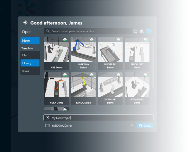
Task: Click cloud icon on ABB Demo card
Action: (x=65, y=40)
